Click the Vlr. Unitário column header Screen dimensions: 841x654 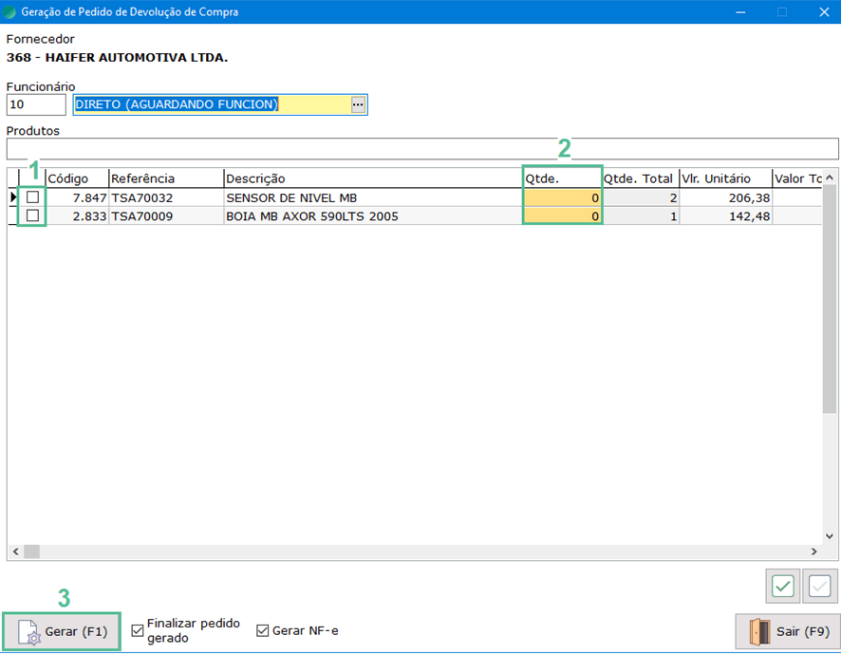(723, 178)
